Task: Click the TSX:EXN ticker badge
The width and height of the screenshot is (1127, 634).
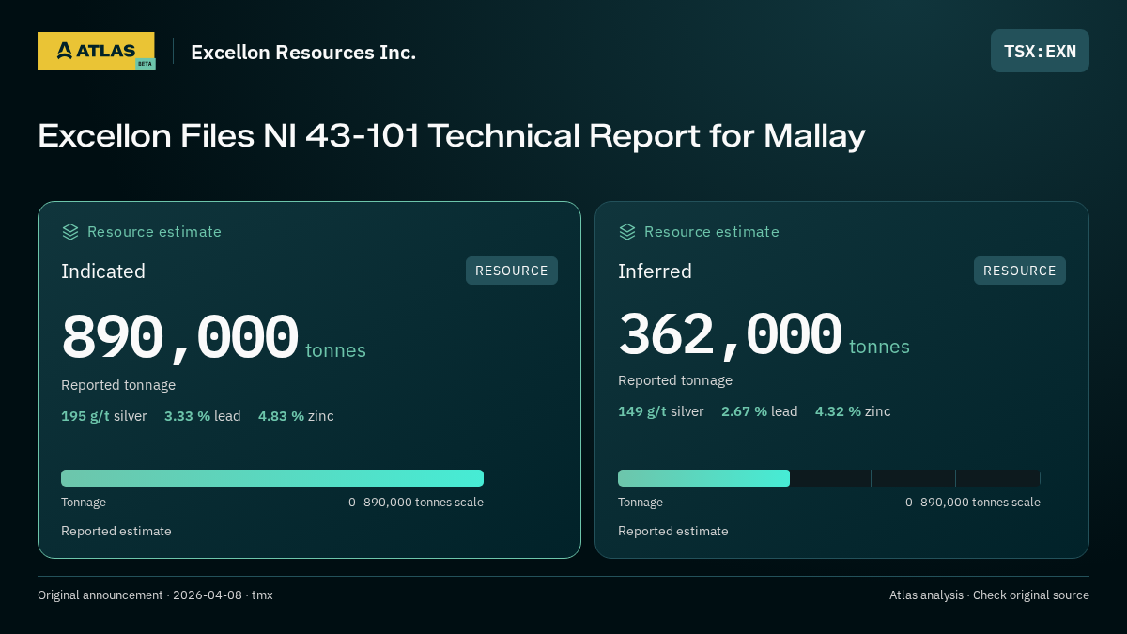Action: pos(1040,51)
